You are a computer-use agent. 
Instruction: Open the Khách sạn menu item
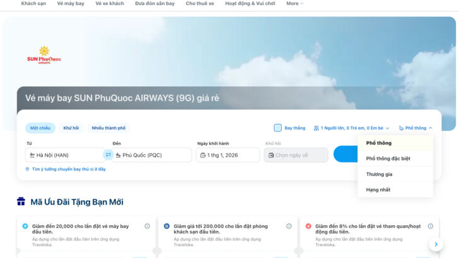(x=33, y=4)
